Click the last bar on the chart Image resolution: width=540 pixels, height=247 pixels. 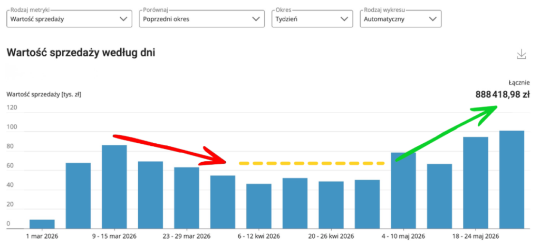pos(512,180)
